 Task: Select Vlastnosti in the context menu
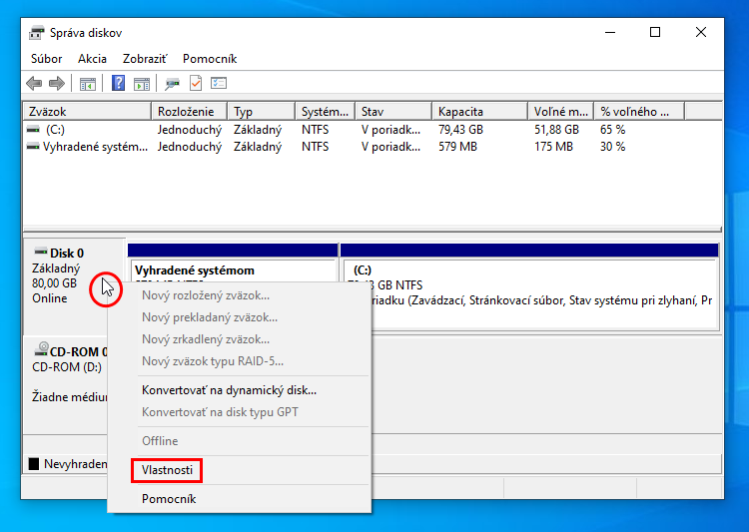click(167, 469)
